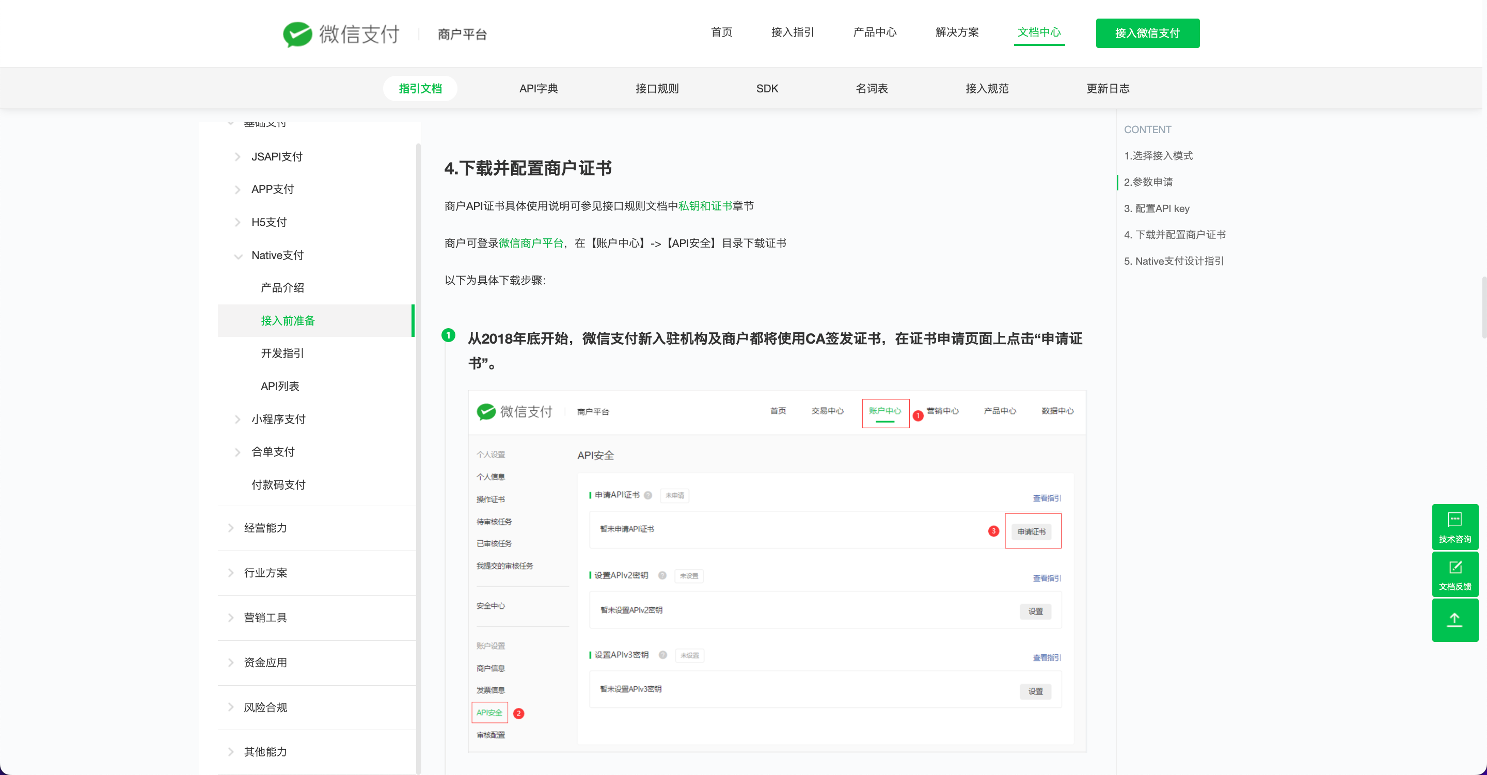Switch to the API字典 tab
The width and height of the screenshot is (1487, 775).
coord(538,88)
